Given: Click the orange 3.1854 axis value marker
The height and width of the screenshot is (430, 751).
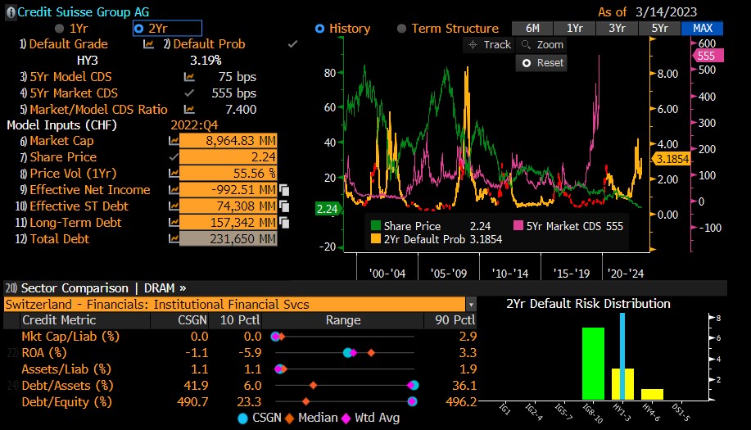Looking at the screenshot, I should click(671, 159).
